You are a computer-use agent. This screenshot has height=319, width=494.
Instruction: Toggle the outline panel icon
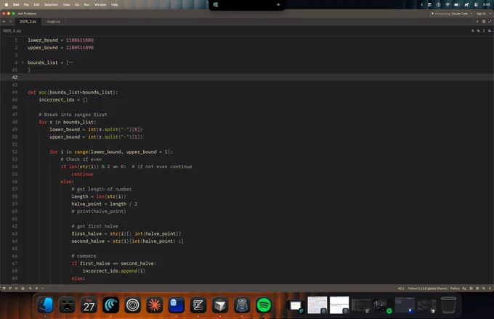click(x=17, y=289)
